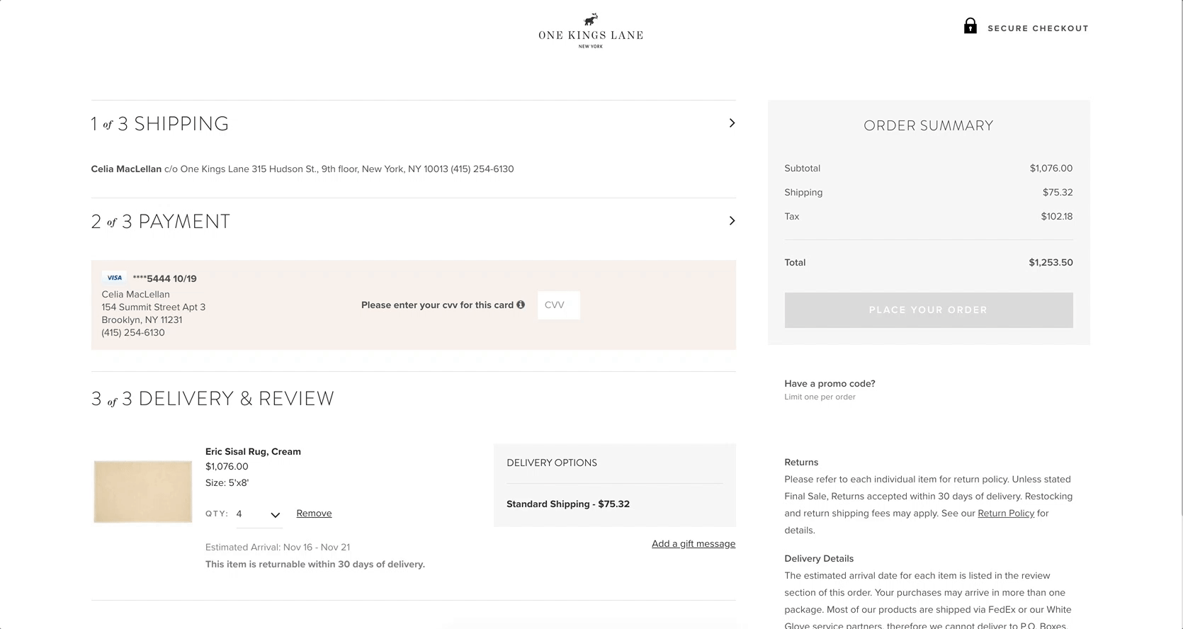This screenshot has height=629, width=1183.
Task: Click the Secure Checkout label
Action: [1038, 28]
